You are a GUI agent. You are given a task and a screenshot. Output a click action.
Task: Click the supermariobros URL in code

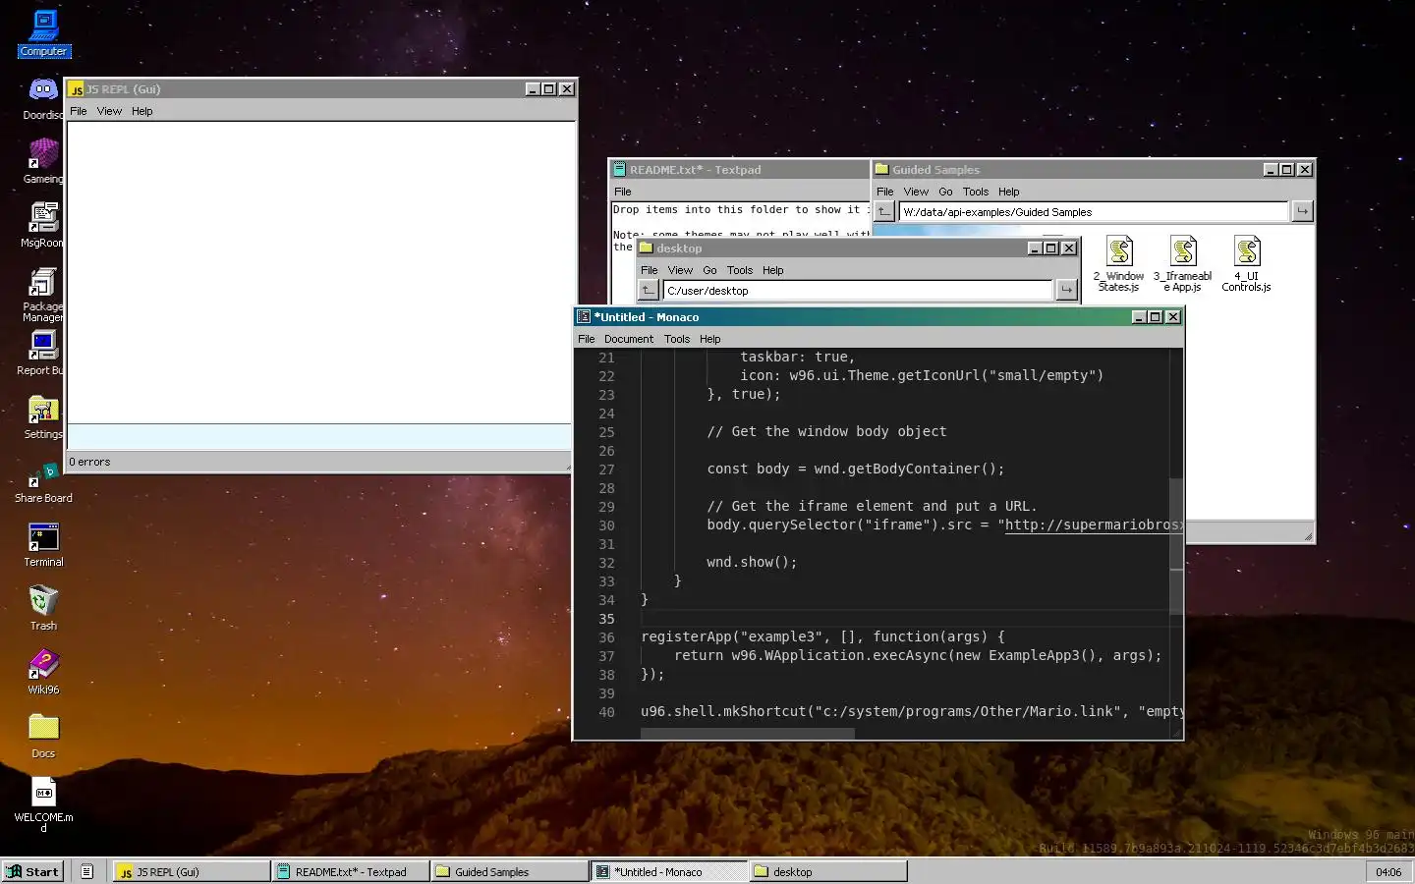pyautogui.click(x=1094, y=525)
